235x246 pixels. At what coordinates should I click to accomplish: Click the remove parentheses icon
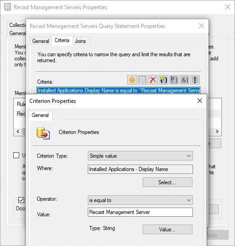point(174,80)
